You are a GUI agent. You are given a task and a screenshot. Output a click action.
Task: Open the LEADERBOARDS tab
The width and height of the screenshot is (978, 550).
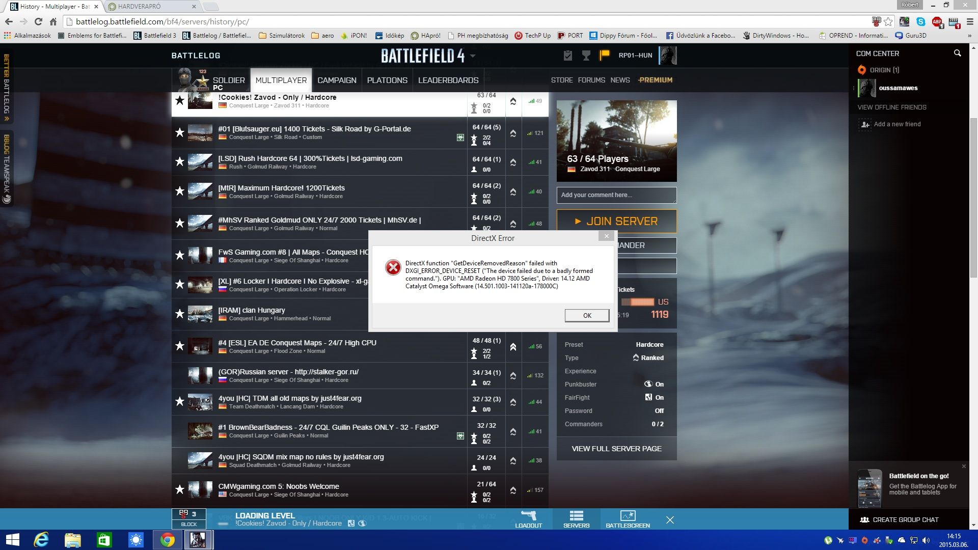(448, 80)
